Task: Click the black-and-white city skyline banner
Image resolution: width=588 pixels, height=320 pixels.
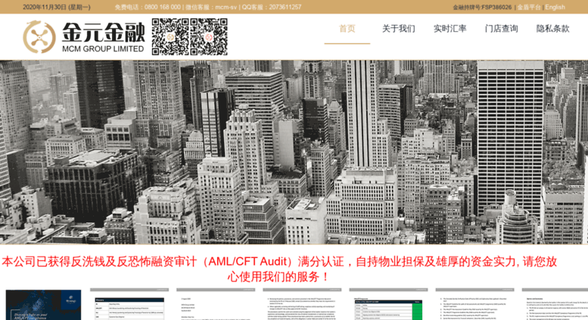Action: (x=294, y=152)
